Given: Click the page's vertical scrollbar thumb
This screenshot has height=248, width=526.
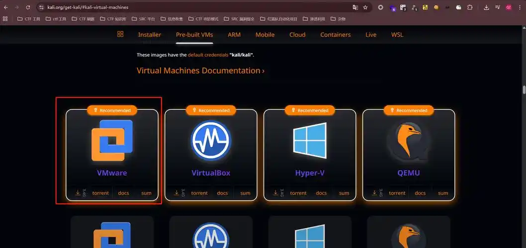Looking at the screenshot, I should [x=524, y=90].
